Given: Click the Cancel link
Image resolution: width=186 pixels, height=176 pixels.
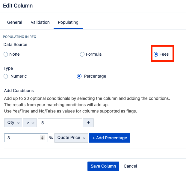Looking at the screenshot, I should point(130,166).
